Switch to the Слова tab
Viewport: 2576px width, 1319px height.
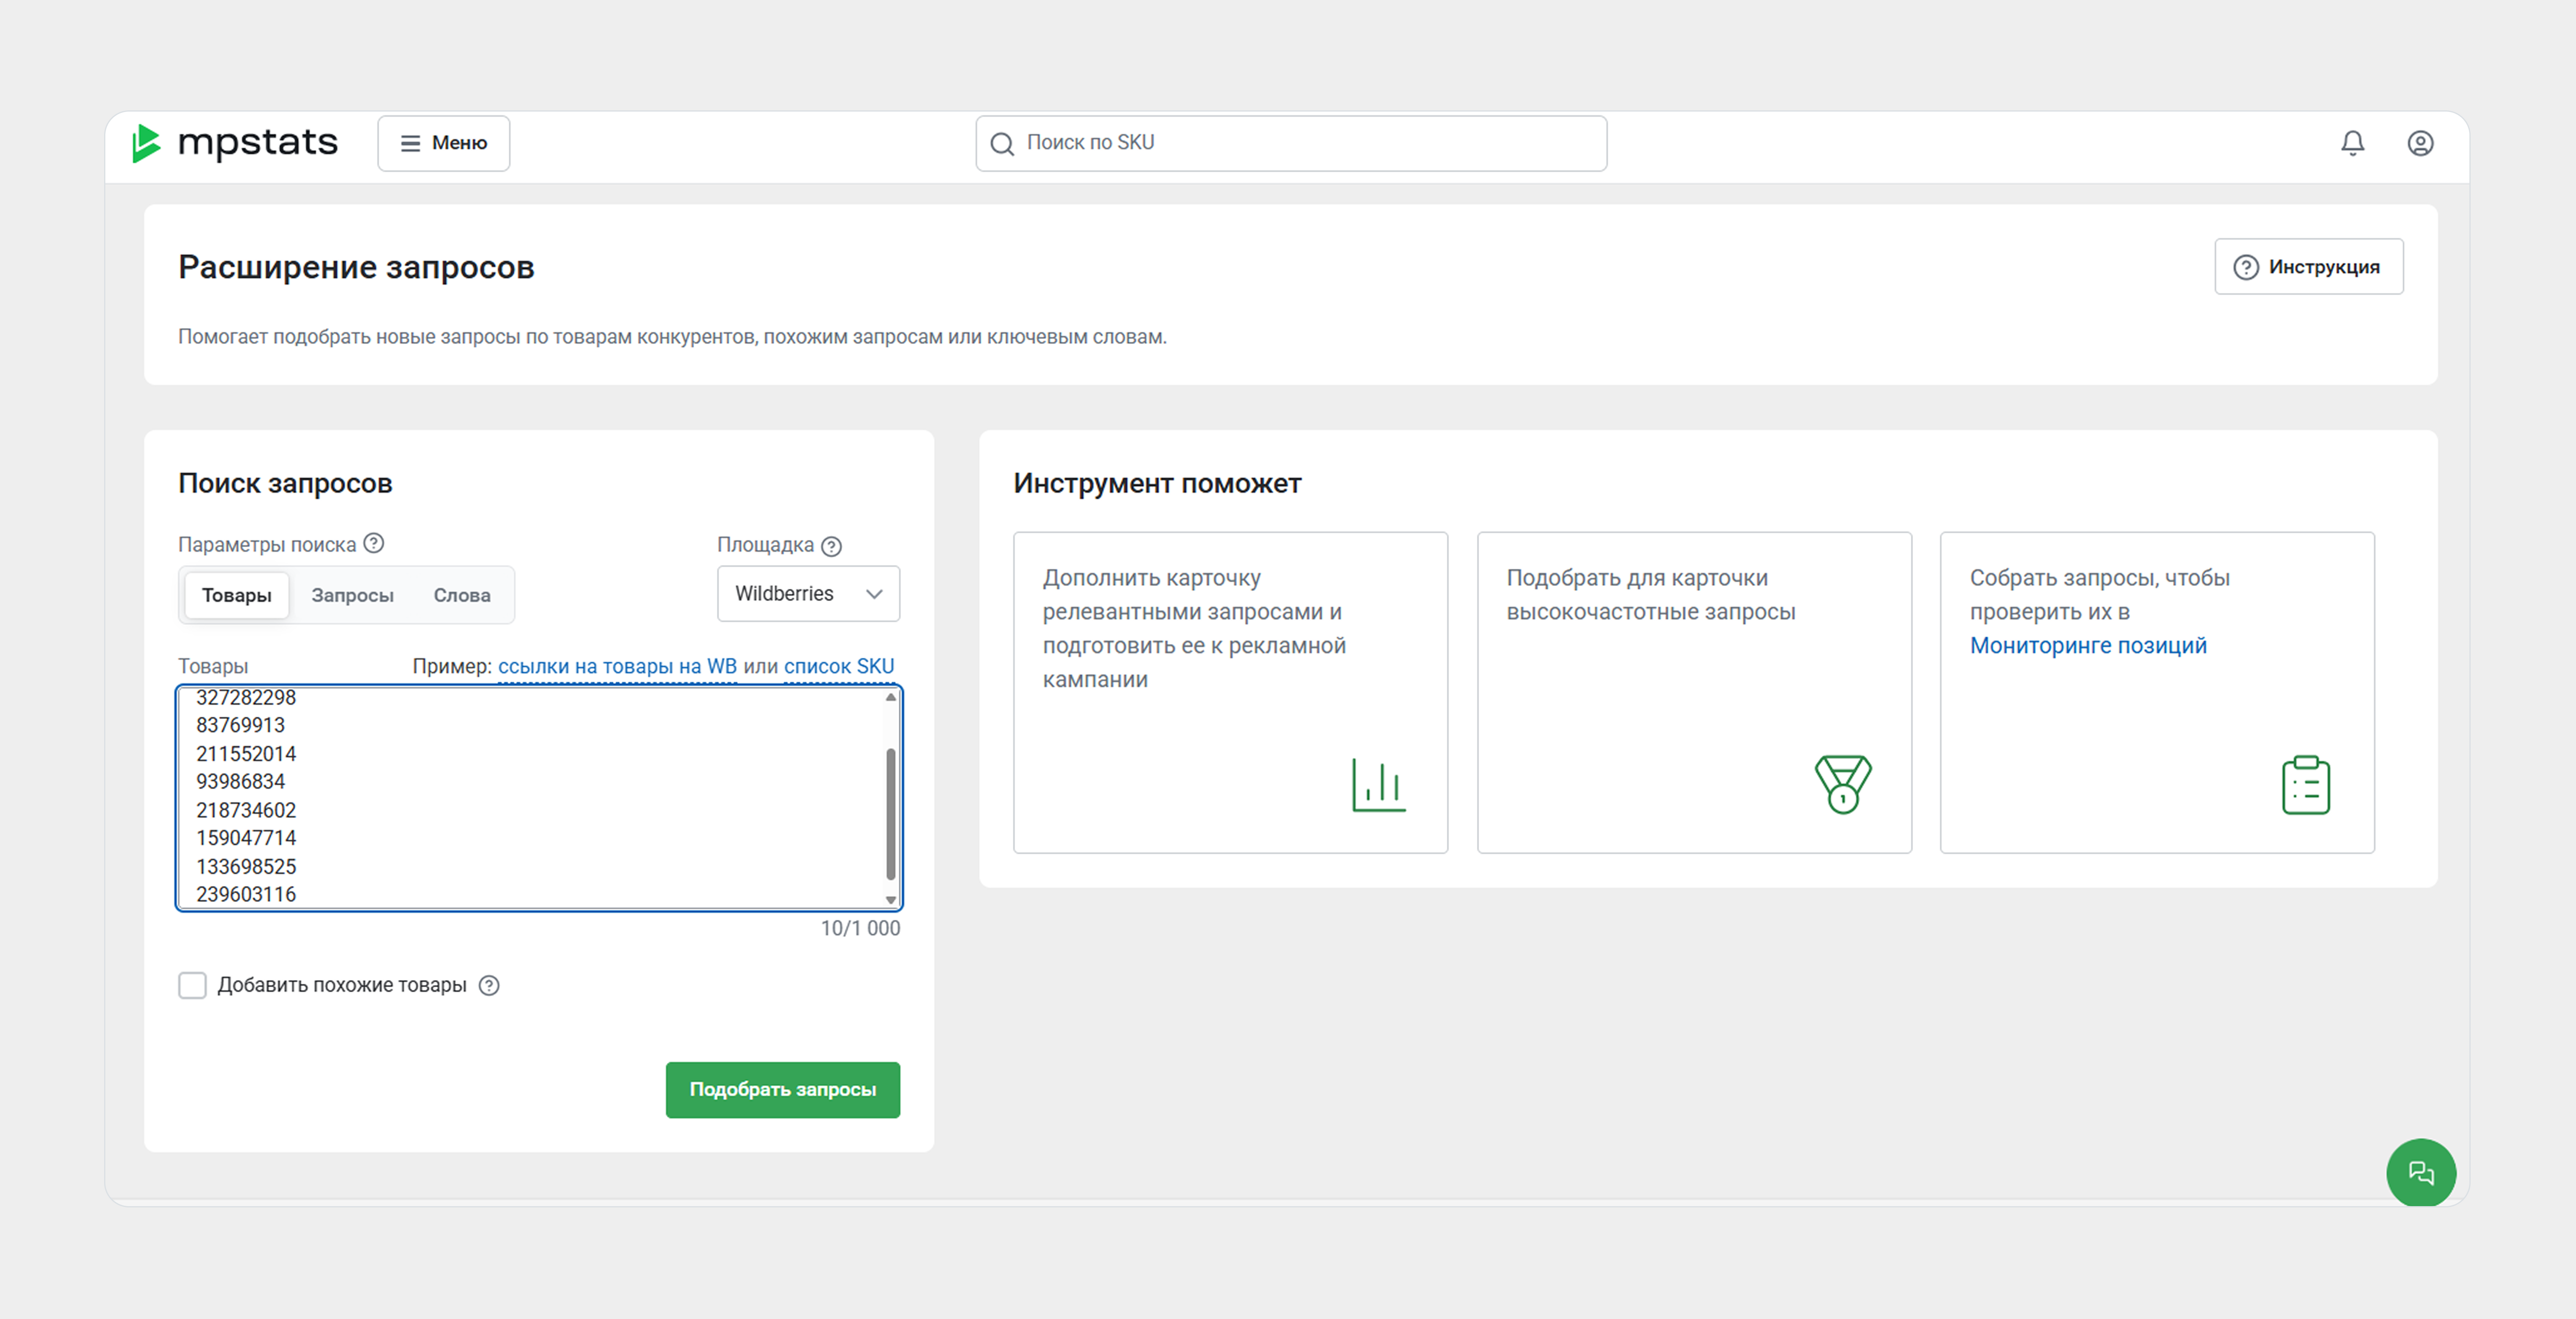point(462,595)
